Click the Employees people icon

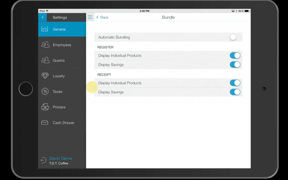click(x=45, y=45)
